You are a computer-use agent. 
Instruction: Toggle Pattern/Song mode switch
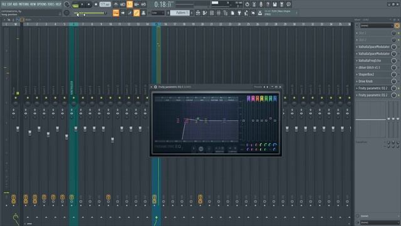(75, 4)
